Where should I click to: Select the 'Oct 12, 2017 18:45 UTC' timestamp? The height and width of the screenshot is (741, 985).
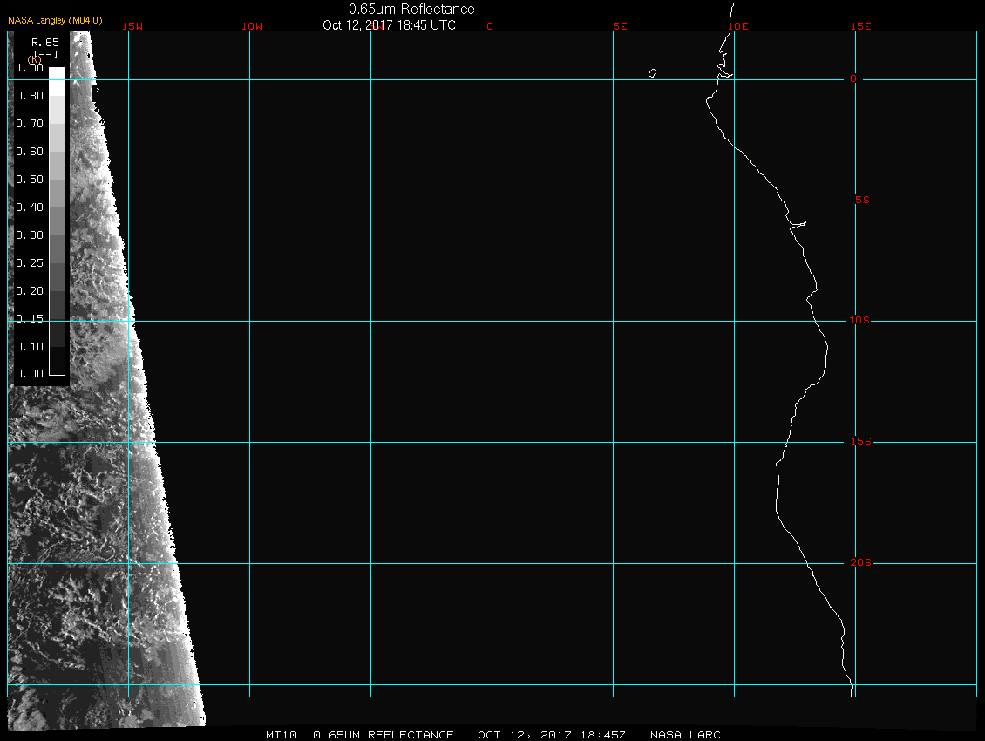coord(389,25)
